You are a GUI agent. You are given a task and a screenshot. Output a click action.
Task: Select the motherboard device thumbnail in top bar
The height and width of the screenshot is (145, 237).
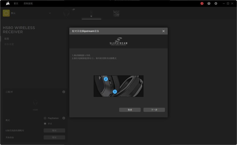pos(116,13)
